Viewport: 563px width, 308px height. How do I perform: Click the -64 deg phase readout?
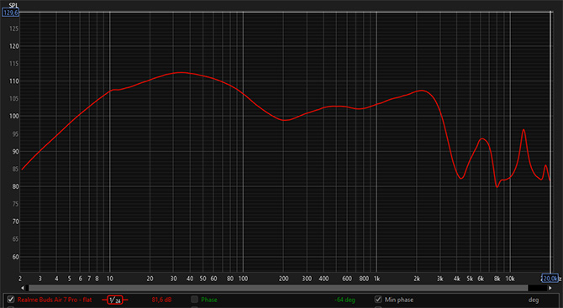coord(345,300)
